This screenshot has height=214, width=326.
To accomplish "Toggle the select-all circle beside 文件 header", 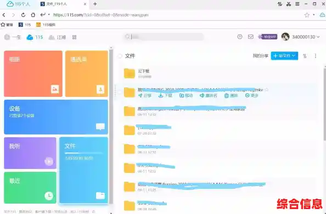I will tap(120, 56).
